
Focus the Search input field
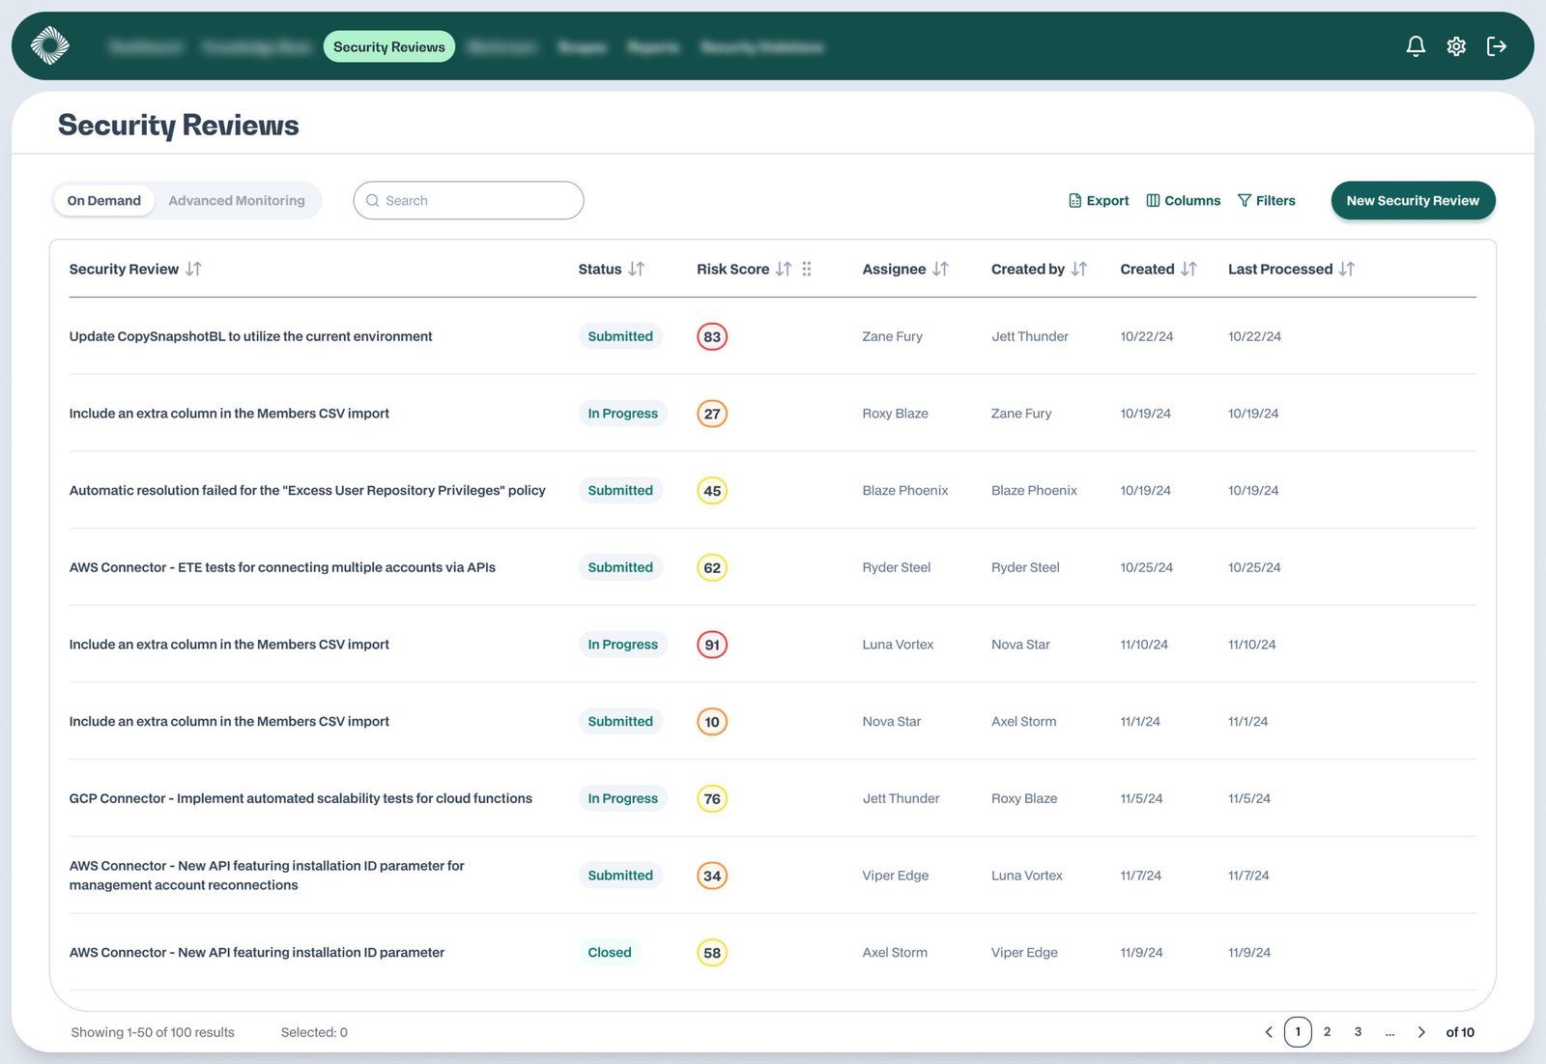[x=469, y=201]
